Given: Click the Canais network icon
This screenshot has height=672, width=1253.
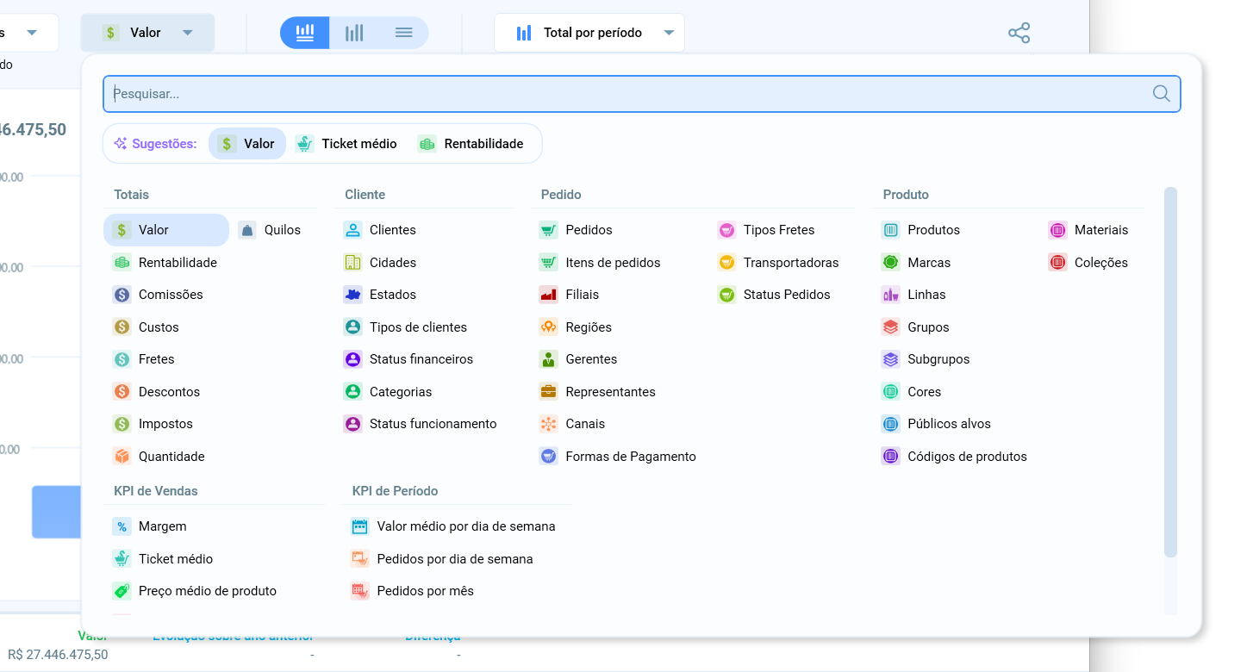Looking at the screenshot, I should pos(548,424).
